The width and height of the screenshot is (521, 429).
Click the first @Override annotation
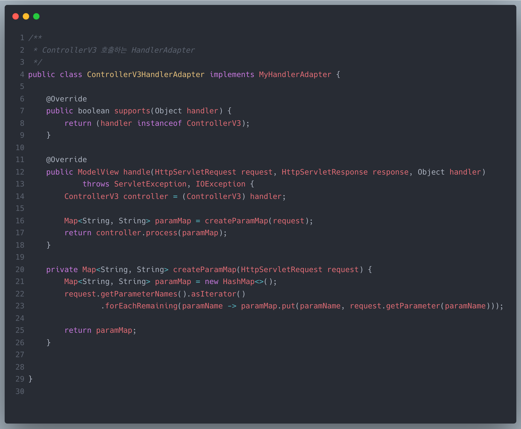tap(66, 99)
